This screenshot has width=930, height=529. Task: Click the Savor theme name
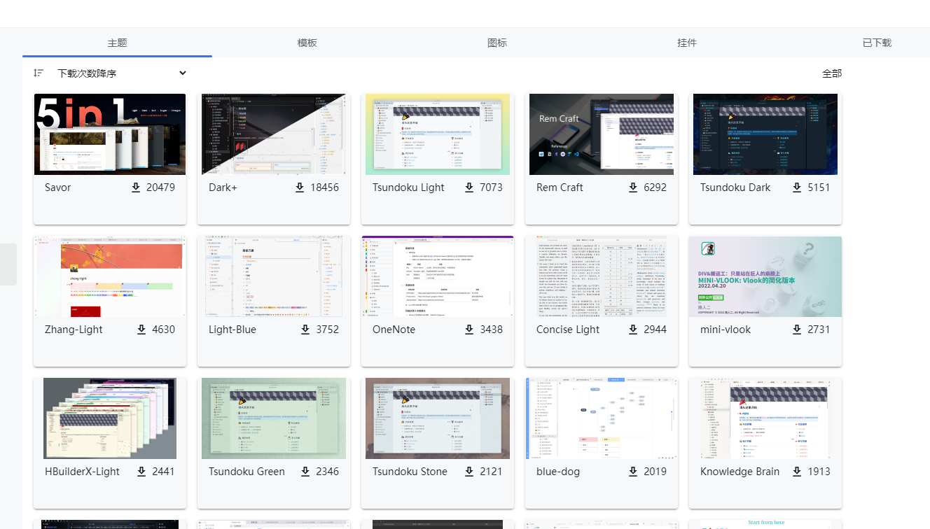[x=58, y=188]
